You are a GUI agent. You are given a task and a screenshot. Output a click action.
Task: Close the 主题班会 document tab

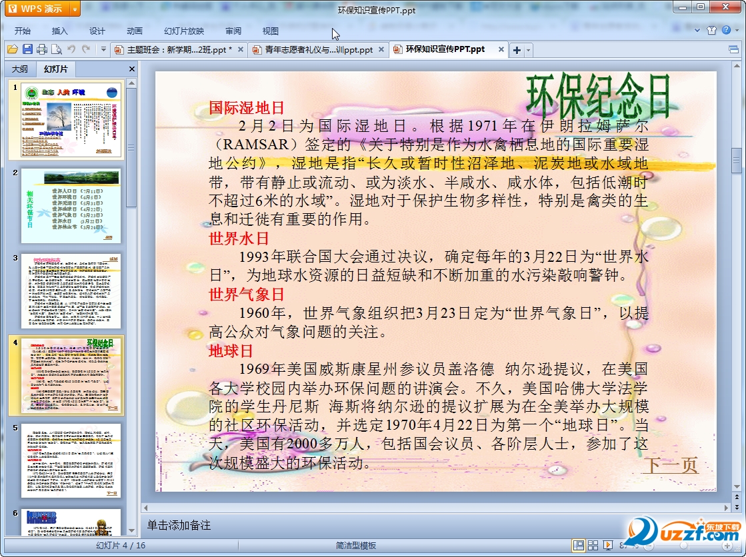(x=241, y=49)
